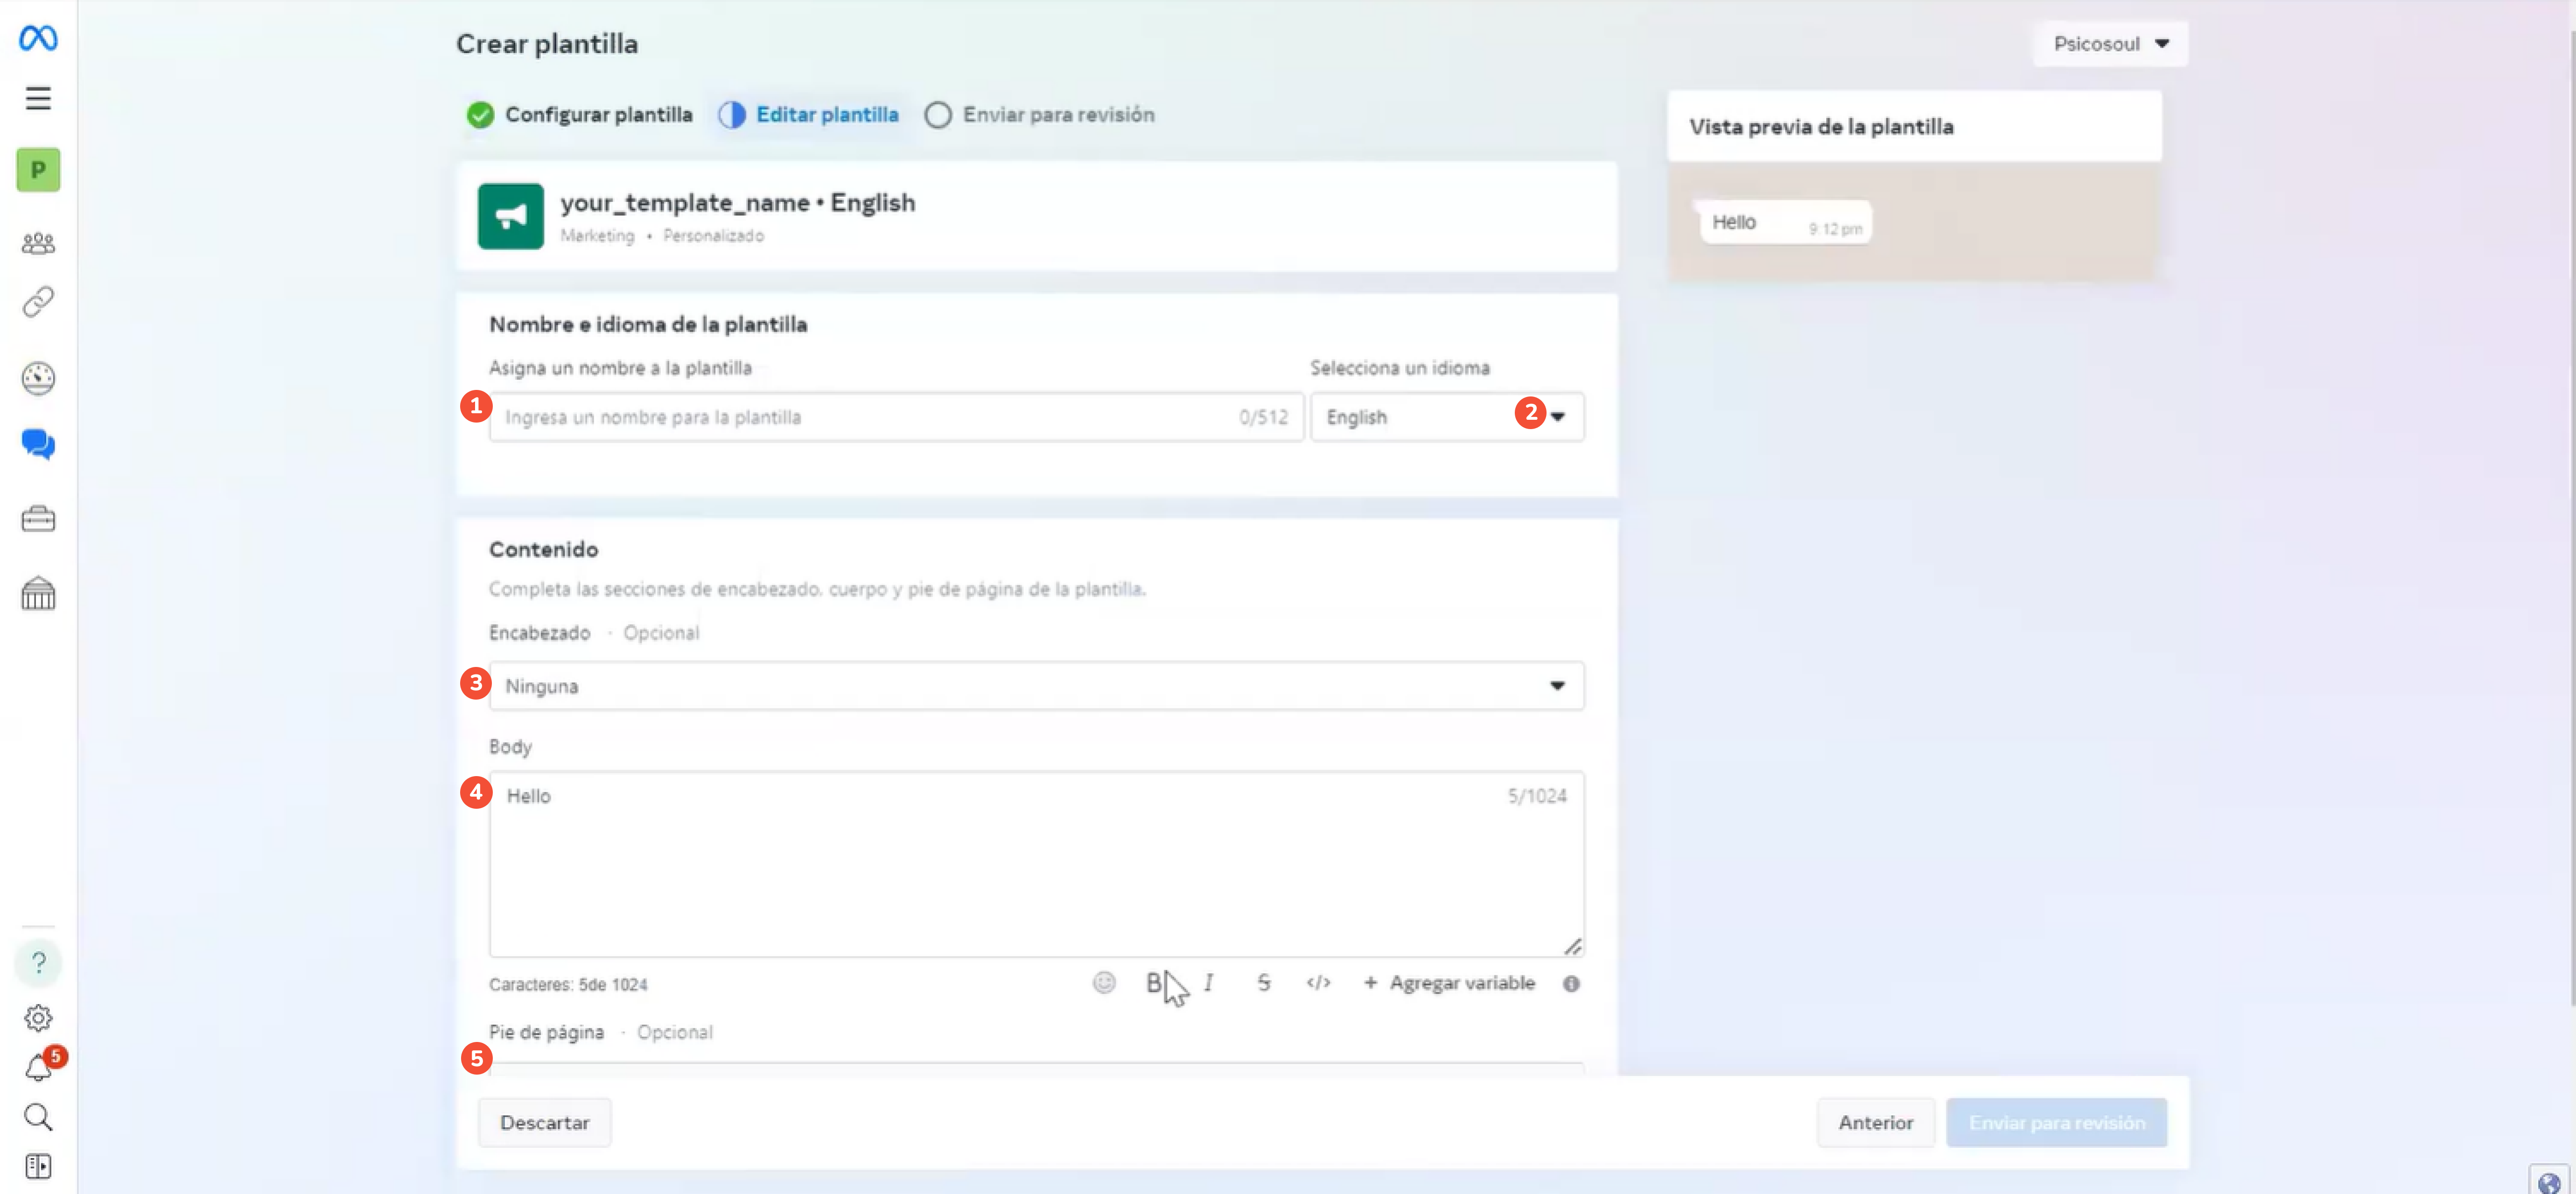Go to the Configurar plantilla step
This screenshot has height=1194, width=2576.
click(x=579, y=115)
